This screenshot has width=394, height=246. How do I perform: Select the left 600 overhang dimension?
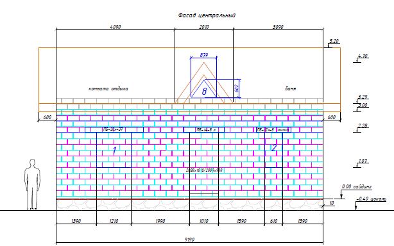click(x=47, y=117)
